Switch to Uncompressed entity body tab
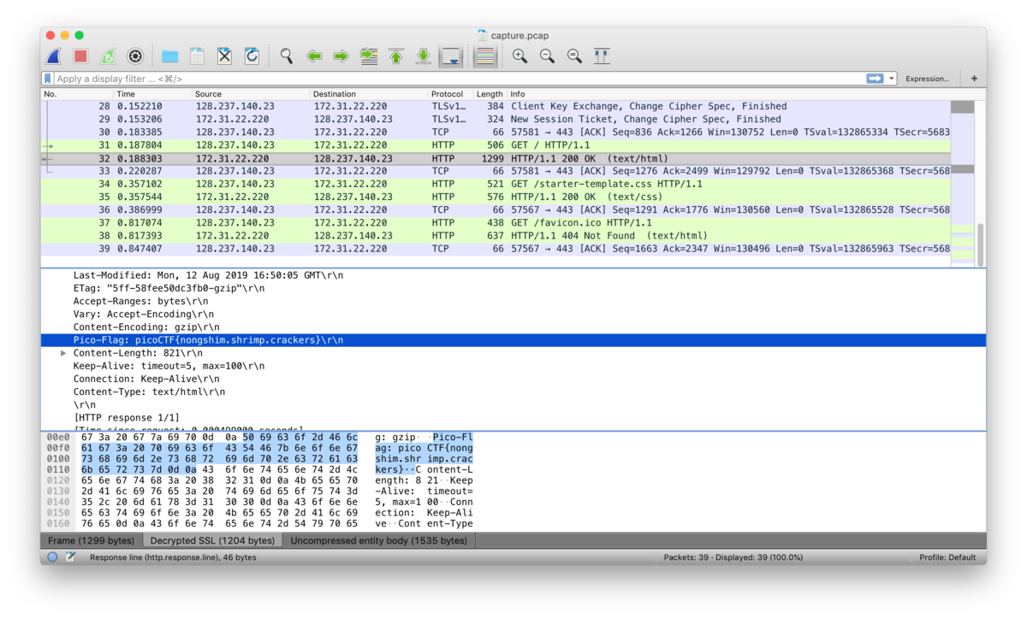 tap(379, 540)
